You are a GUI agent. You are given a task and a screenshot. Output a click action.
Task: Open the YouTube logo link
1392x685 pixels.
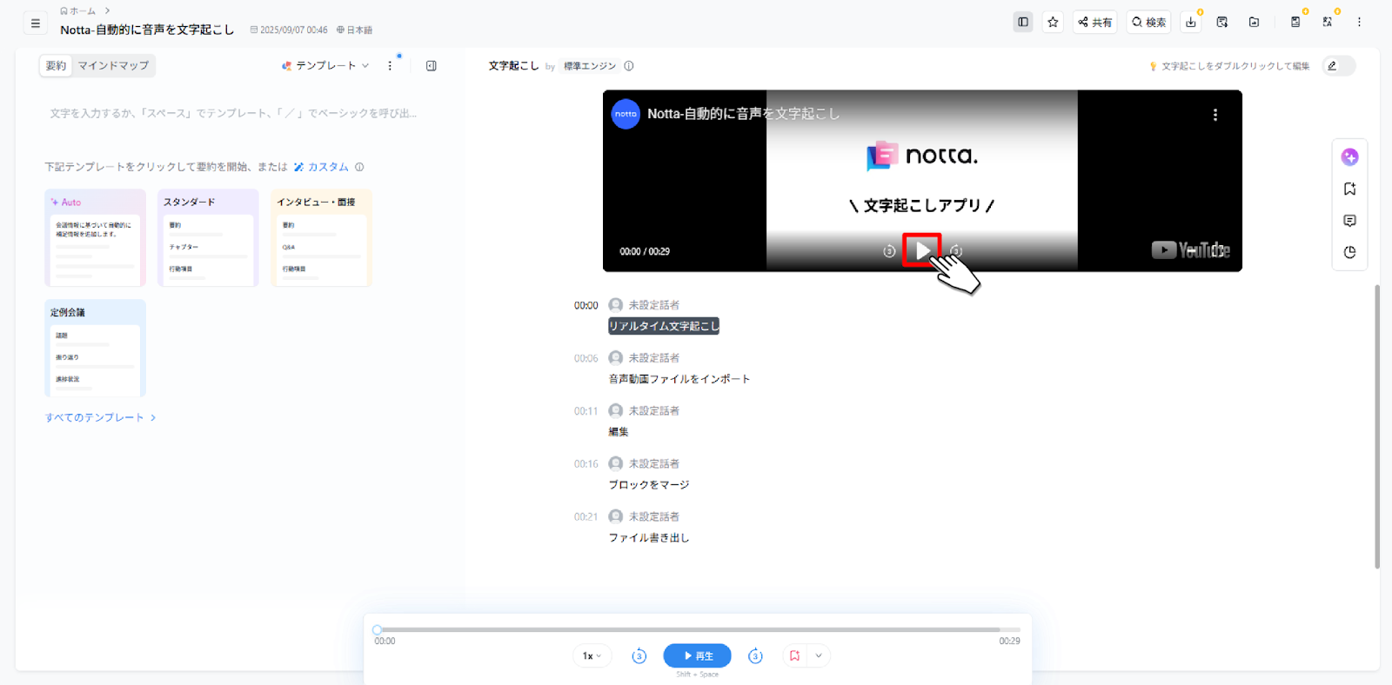tap(1190, 250)
